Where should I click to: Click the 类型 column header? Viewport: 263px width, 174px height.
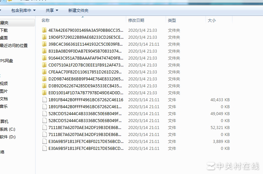pos(172,21)
